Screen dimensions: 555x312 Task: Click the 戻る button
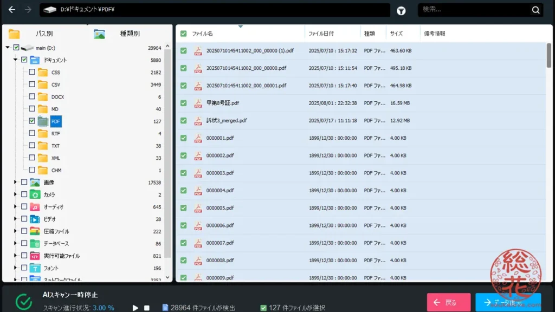[x=448, y=302]
